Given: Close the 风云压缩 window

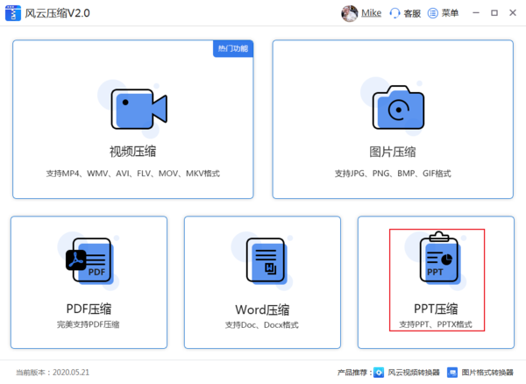Looking at the screenshot, I should pos(513,13).
